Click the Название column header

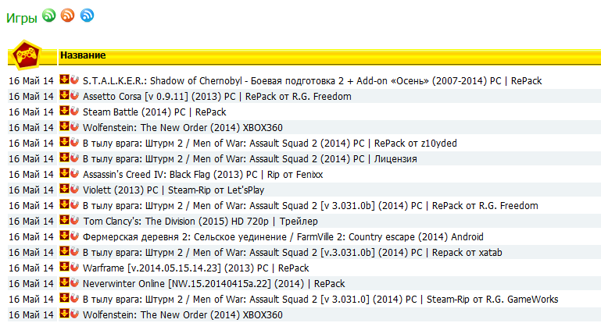[83, 55]
